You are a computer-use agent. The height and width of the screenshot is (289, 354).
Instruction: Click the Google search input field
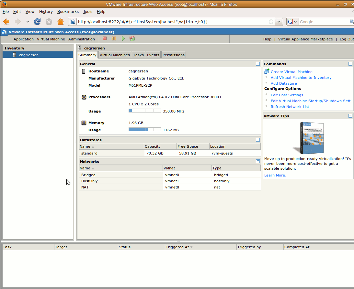(324, 22)
